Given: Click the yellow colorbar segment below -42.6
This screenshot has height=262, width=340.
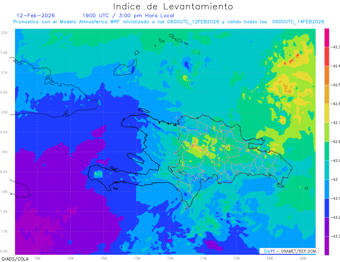Looking at the screenshot, I should pos(327,113).
